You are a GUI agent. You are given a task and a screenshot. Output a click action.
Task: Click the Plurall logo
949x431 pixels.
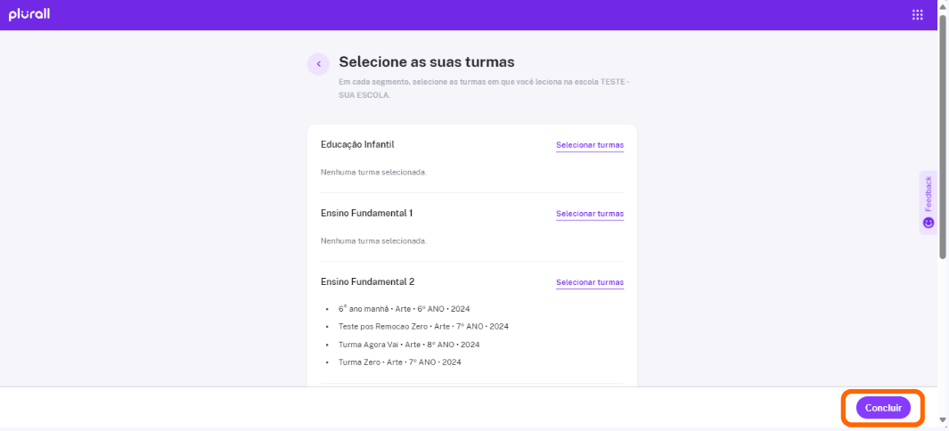click(29, 14)
